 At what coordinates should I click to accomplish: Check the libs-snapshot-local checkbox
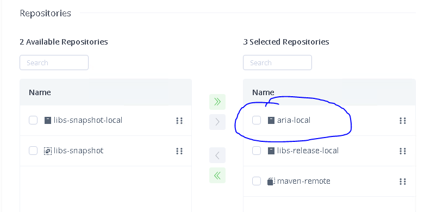coord(33,120)
